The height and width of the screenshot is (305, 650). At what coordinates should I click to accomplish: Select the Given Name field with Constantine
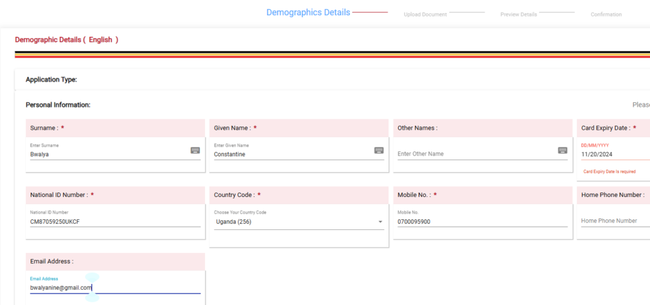(292, 154)
